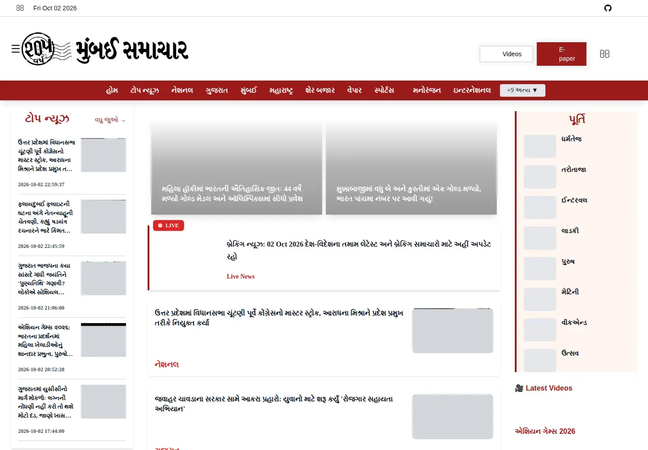
Task: Open the પુરુષ supplement link
Action: pyautogui.click(x=568, y=261)
